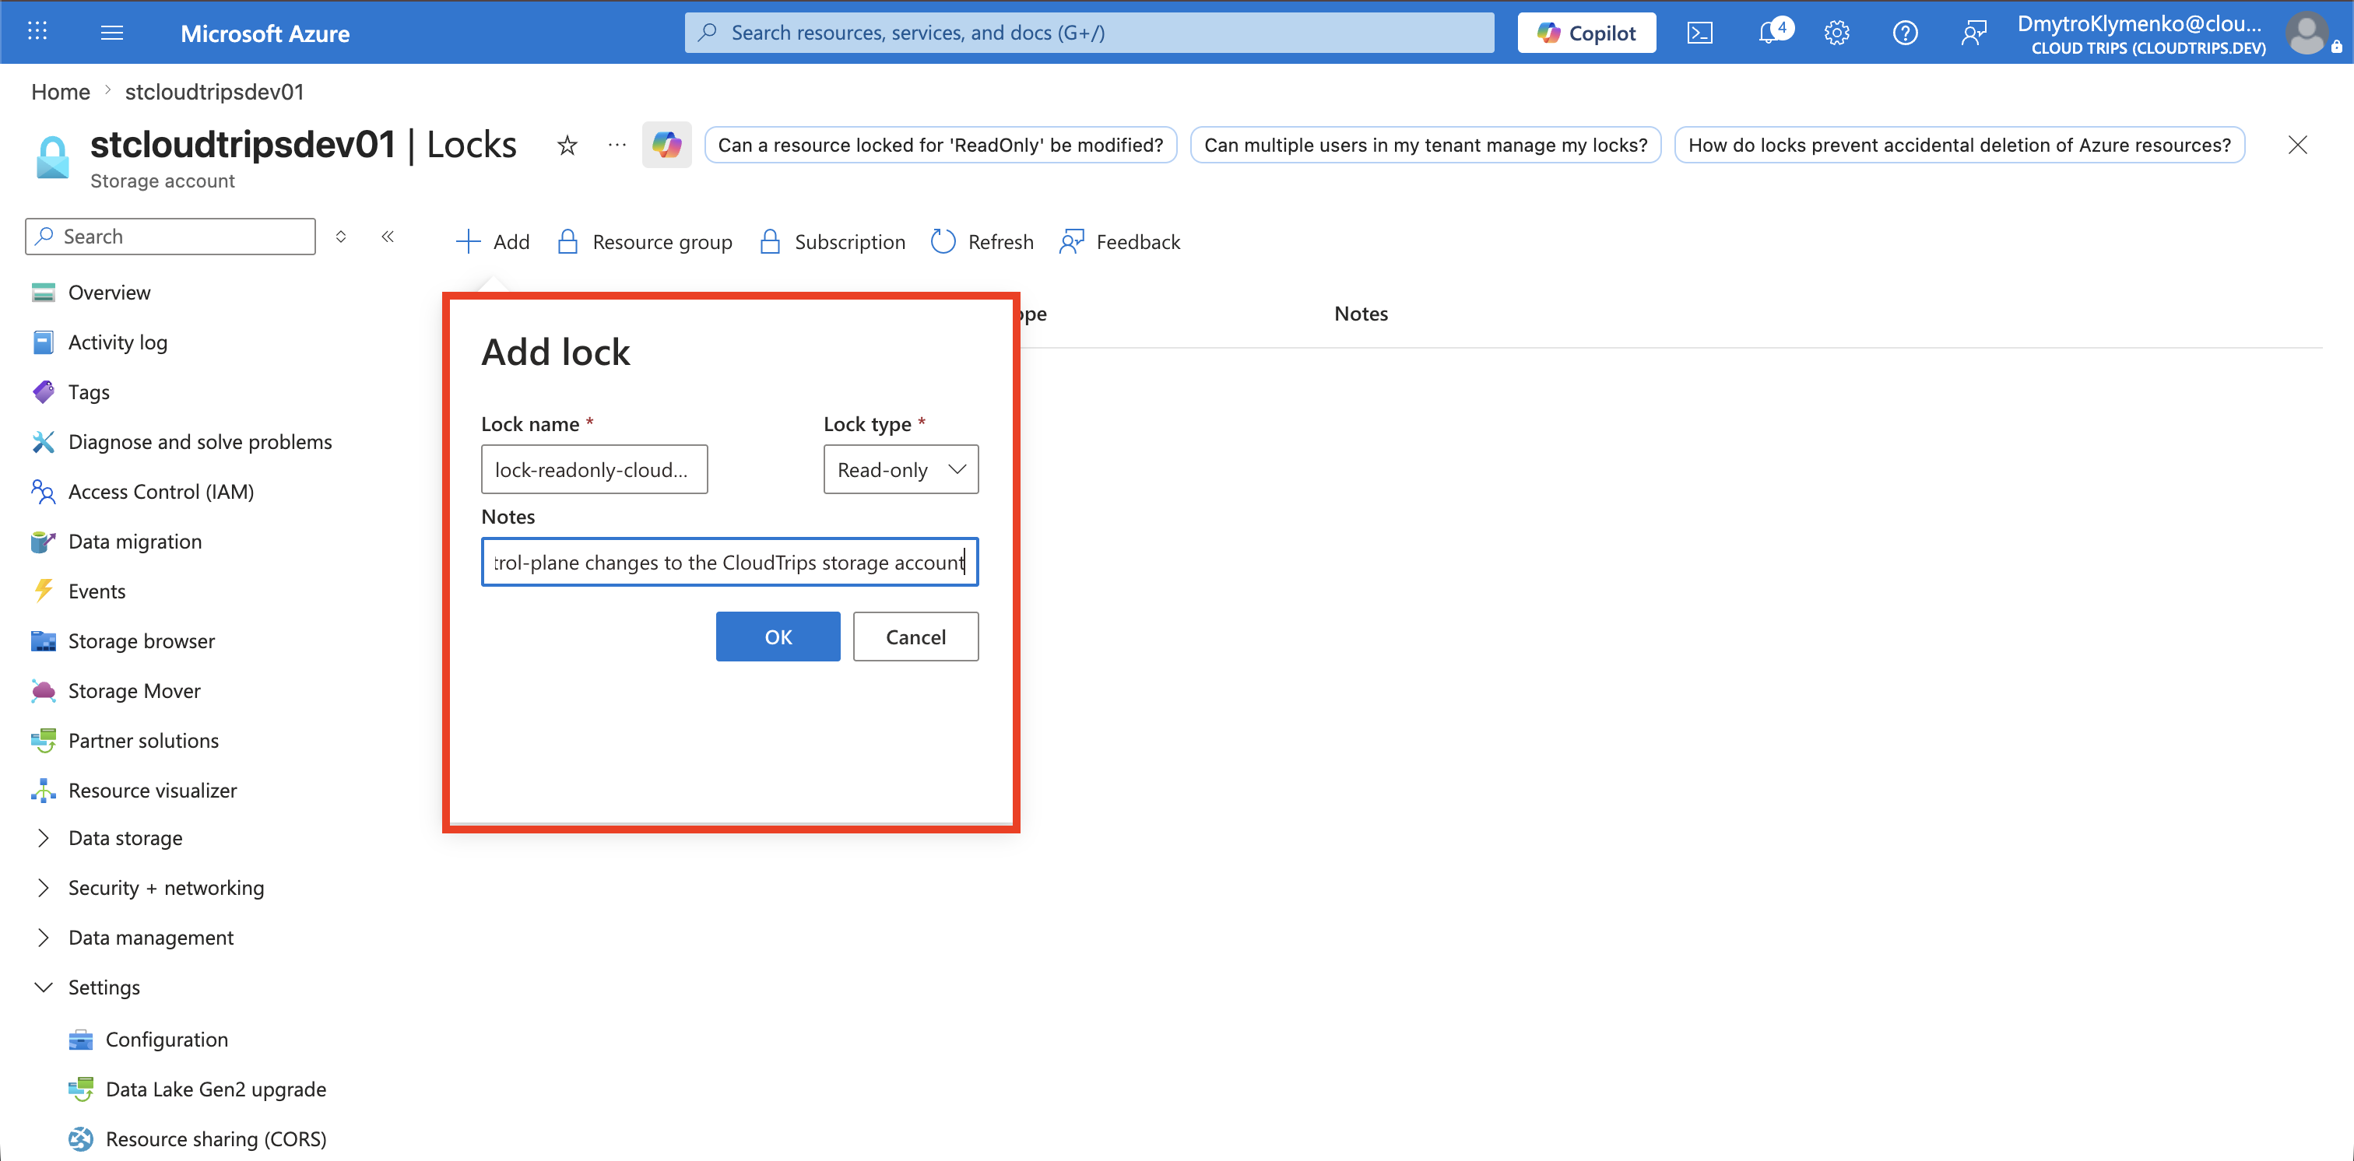Open the Lock type dropdown

point(901,469)
